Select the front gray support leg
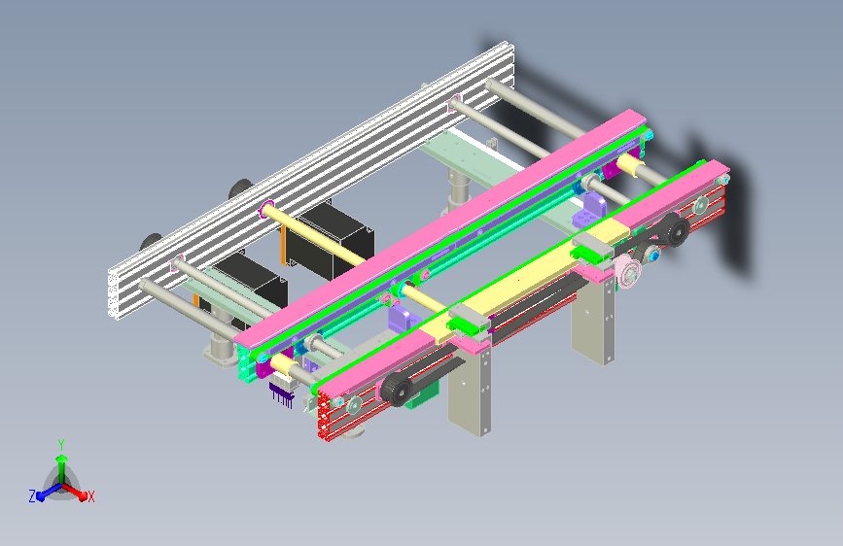The width and height of the screenshot is (843, 546). (470, 390)
